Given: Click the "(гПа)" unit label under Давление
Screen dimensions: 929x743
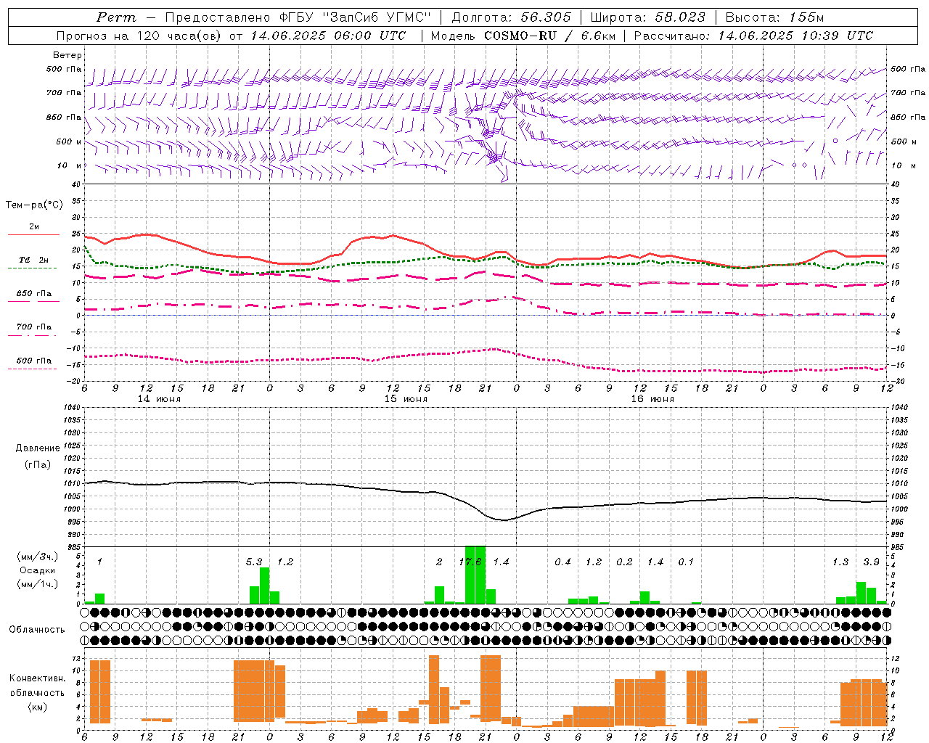Looking at the screenshot, I should click(x=37, y=464).
